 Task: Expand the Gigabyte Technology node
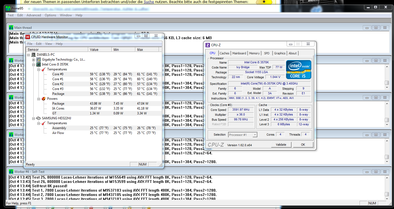pyautogui.click(x=34, y=60)
